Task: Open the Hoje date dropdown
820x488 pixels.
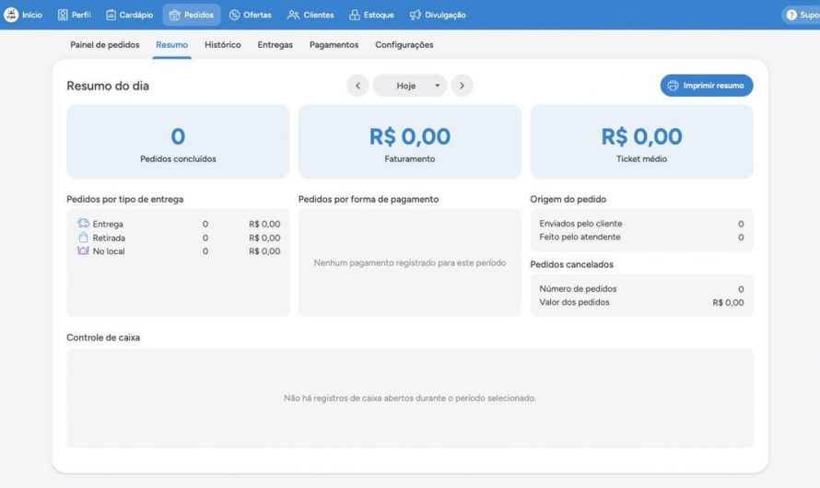Action: pyautogui.click(x=410, y=86)
